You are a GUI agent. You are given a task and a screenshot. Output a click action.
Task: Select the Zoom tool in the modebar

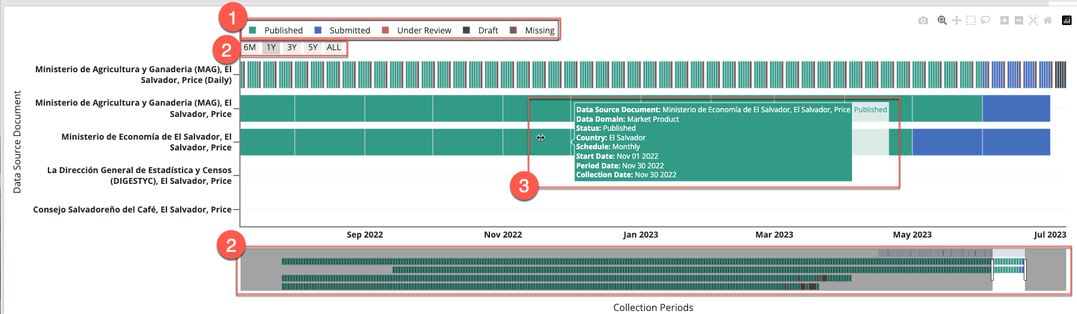coord(942,20)
